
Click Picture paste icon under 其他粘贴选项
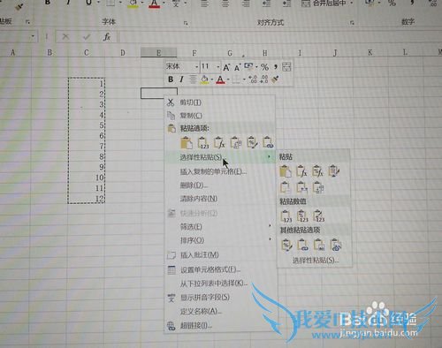(319, 245)
